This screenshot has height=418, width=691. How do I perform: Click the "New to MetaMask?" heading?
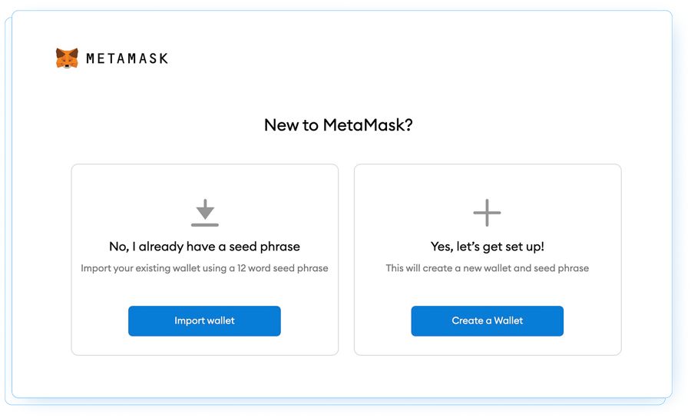click(339, 124)
